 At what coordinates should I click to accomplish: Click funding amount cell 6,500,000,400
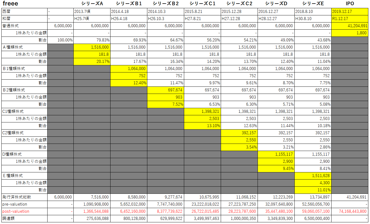pyautogui.click(x=313, y=219)
